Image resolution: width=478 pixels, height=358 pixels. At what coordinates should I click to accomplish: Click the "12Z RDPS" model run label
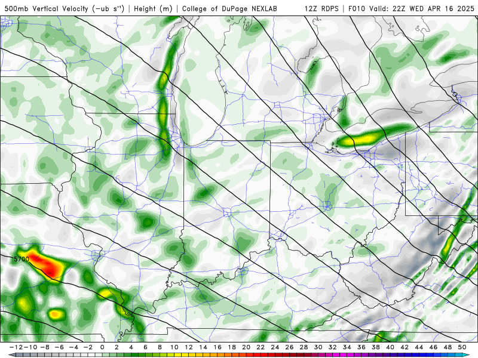(321, 8)
